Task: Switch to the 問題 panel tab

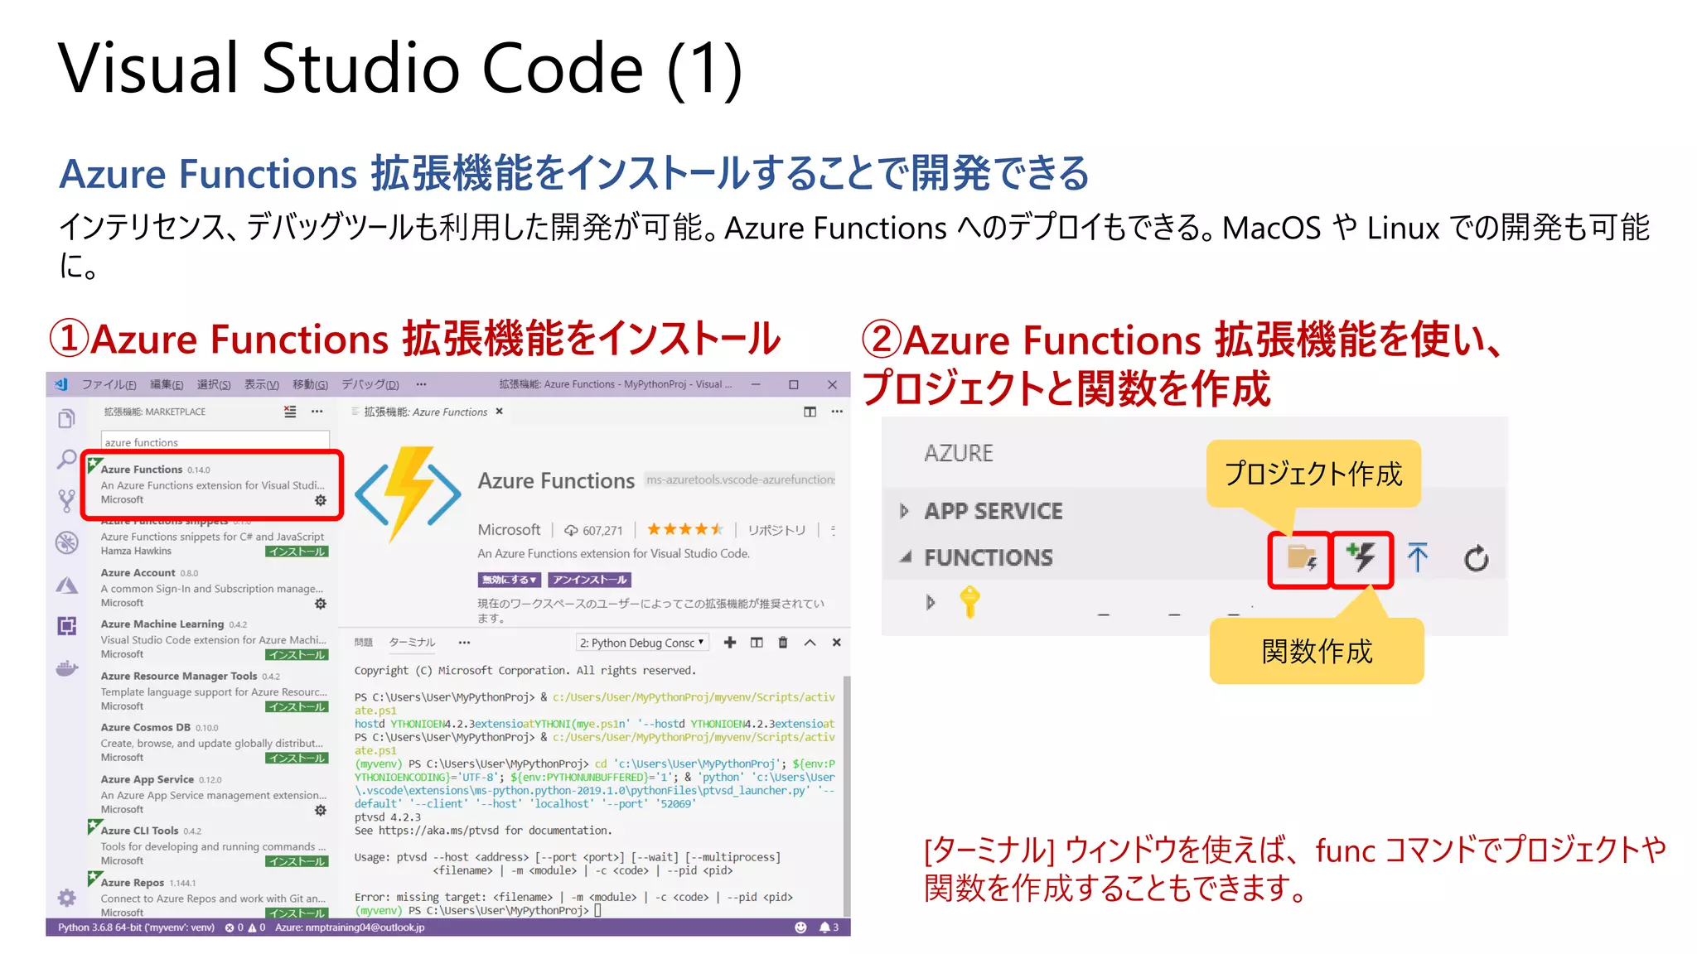Action: tap(364, 643)
